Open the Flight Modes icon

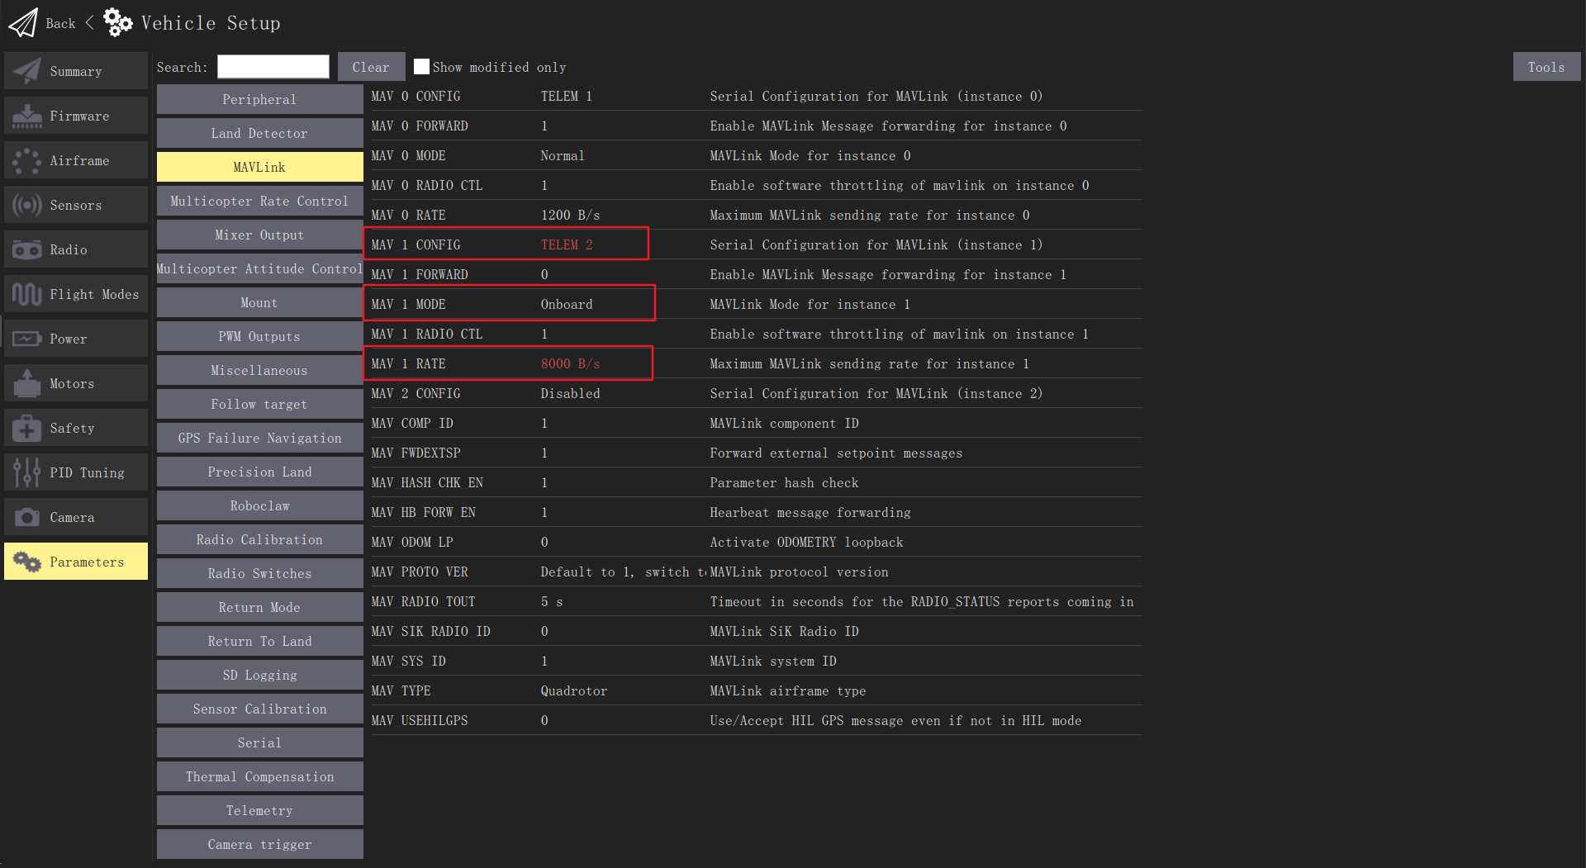pyautogui.click(x=26, y=293)
